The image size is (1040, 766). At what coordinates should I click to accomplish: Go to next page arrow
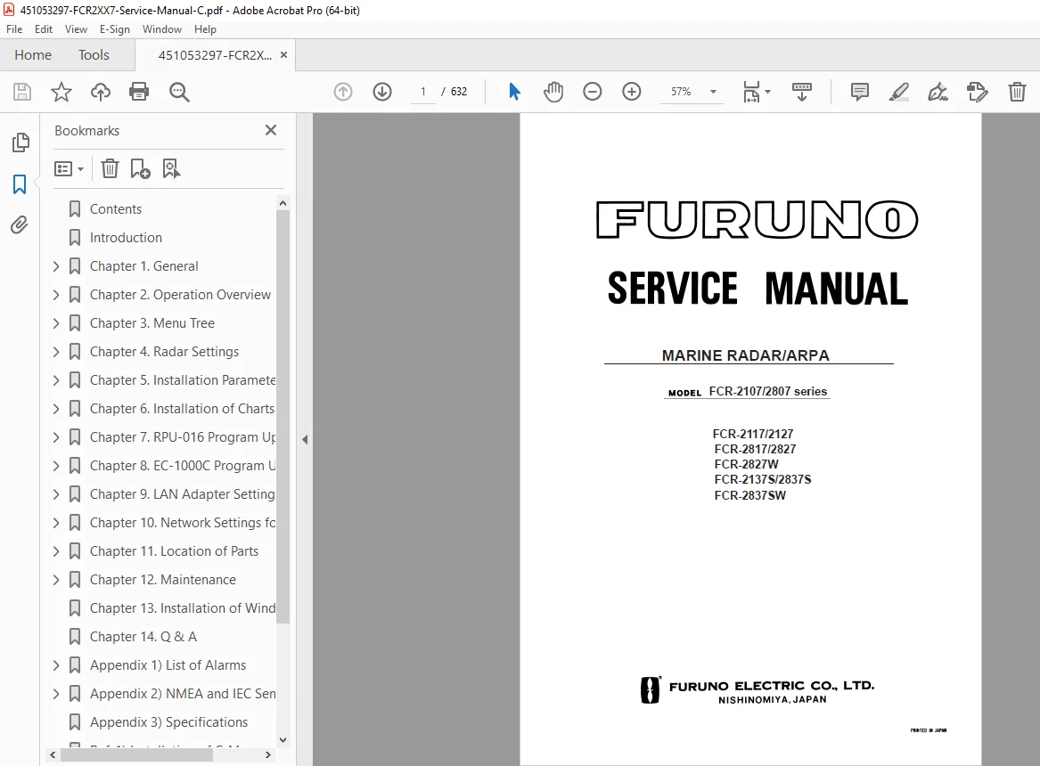click(382, 92)
